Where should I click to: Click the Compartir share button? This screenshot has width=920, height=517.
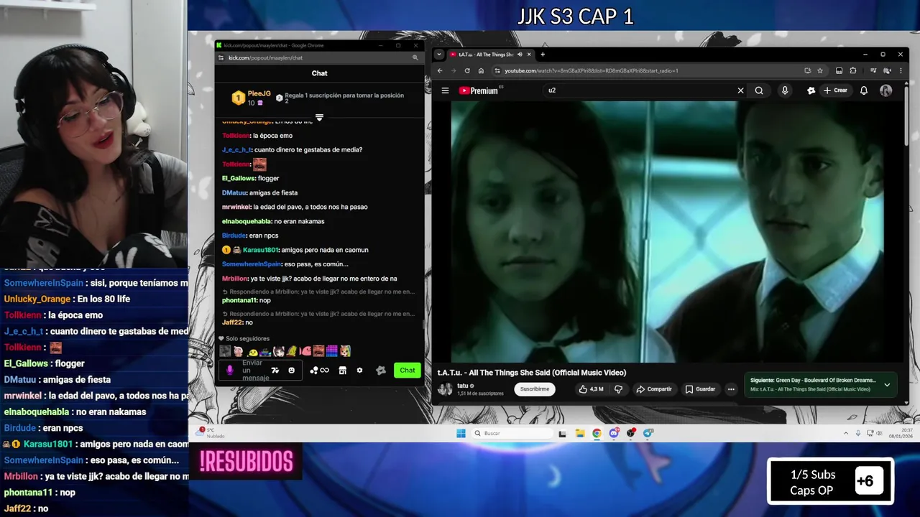[x=654, y=389]
